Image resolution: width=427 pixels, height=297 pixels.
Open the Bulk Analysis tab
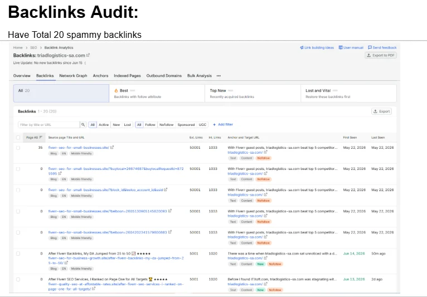pos(200,76)
